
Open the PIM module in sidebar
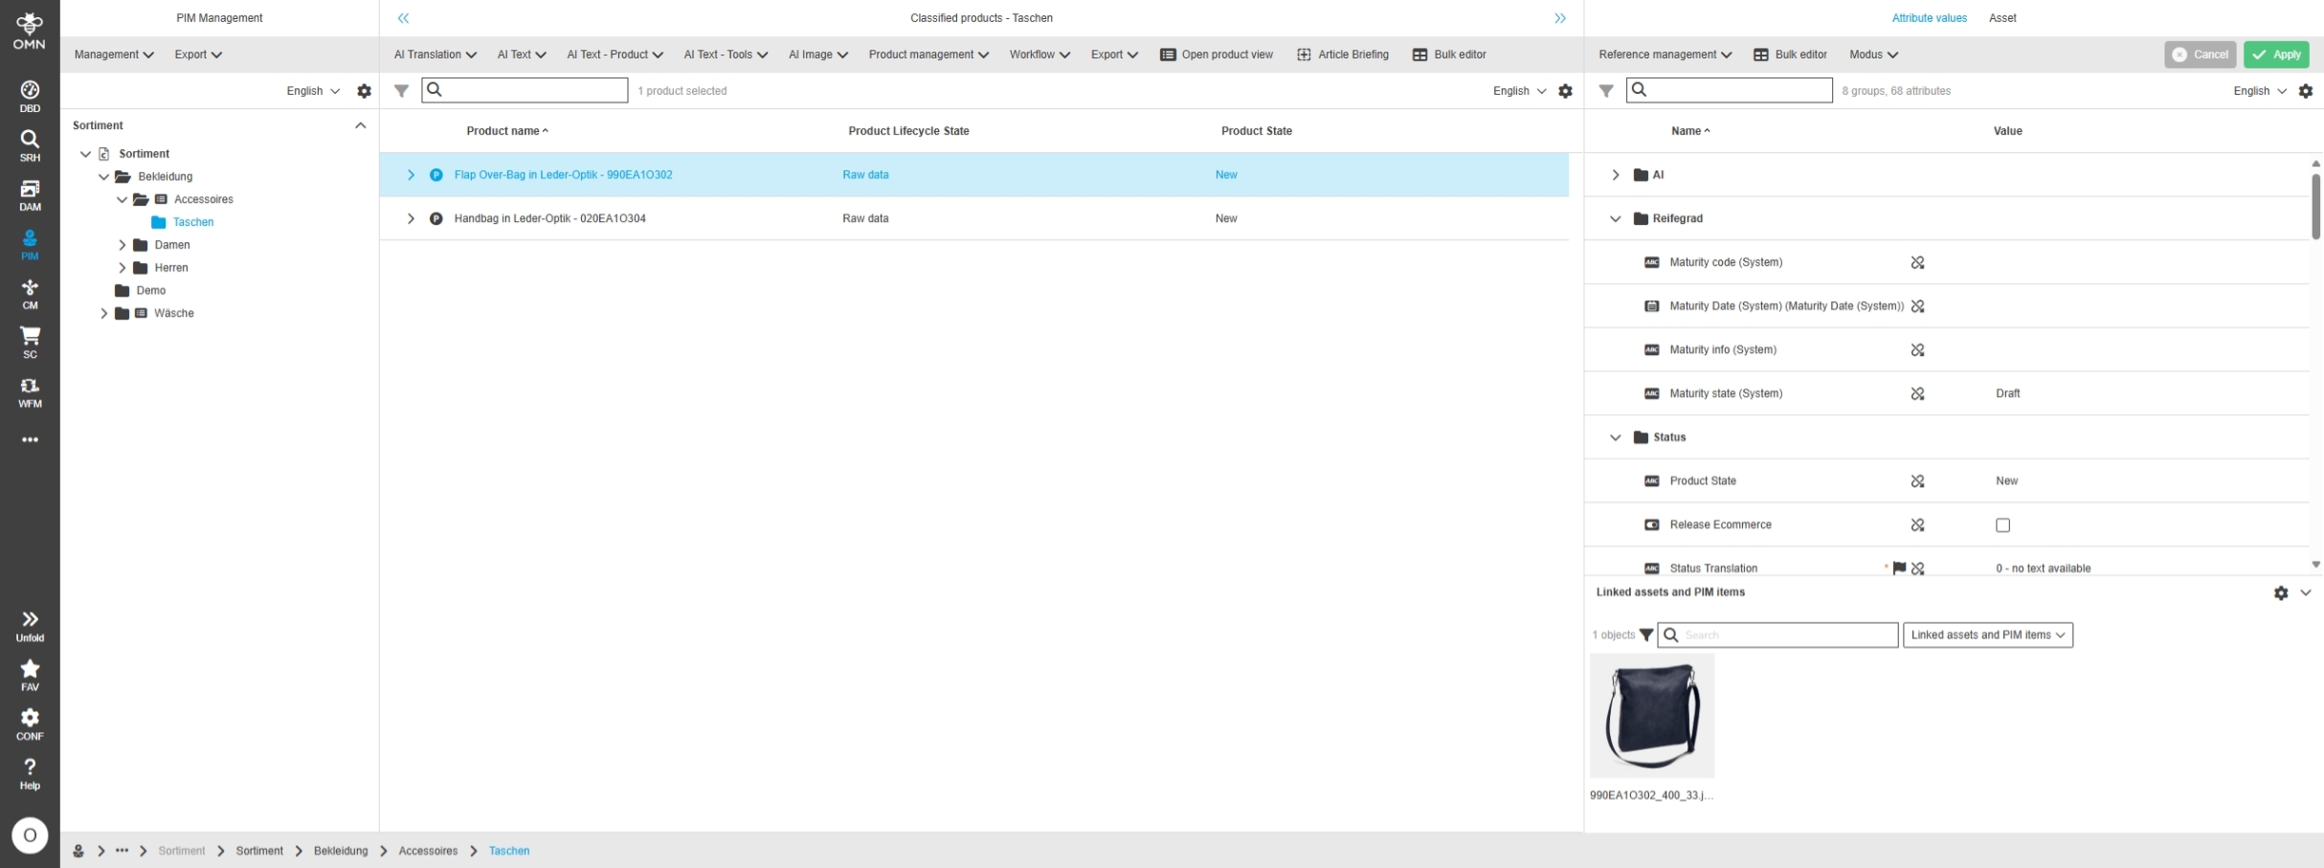[x=30, y=245]
